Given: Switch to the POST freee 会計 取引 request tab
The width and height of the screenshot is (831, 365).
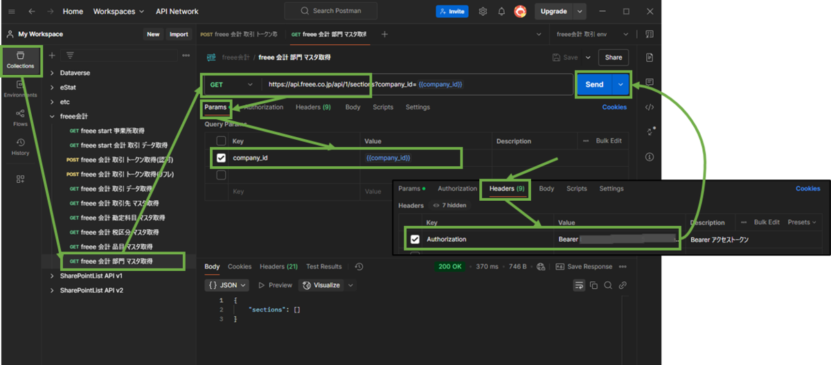Looking at the screenshot, I should click(239, 34).
